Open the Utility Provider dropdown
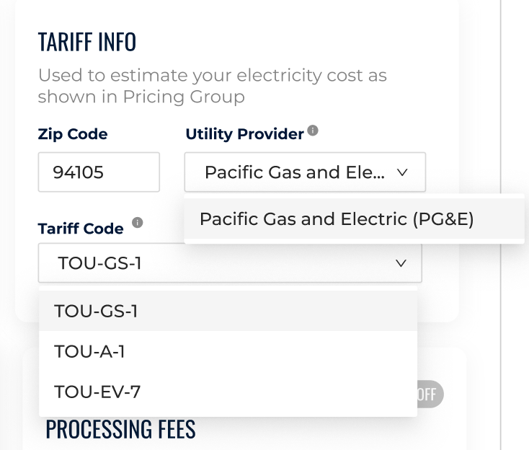 [x=305, y=172]
